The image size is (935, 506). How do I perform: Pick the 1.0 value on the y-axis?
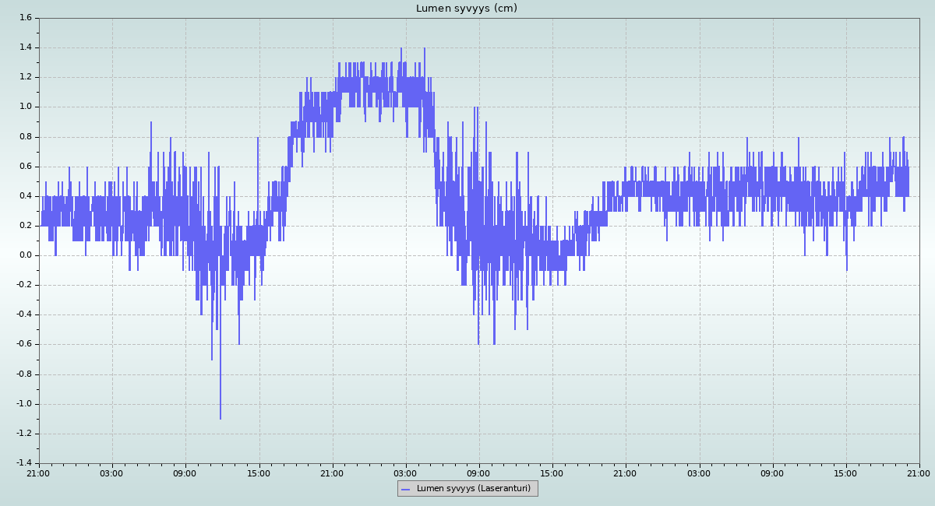[x=25, y=107]
